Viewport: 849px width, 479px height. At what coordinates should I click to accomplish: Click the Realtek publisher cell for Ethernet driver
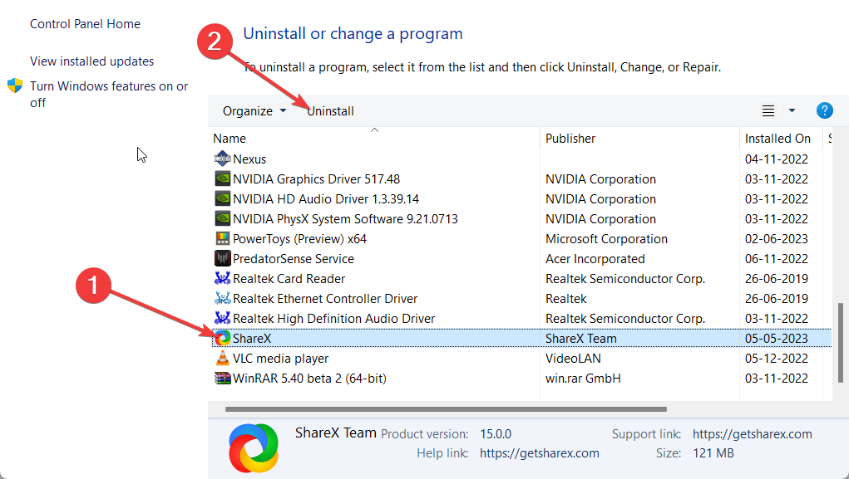[565, 298]
